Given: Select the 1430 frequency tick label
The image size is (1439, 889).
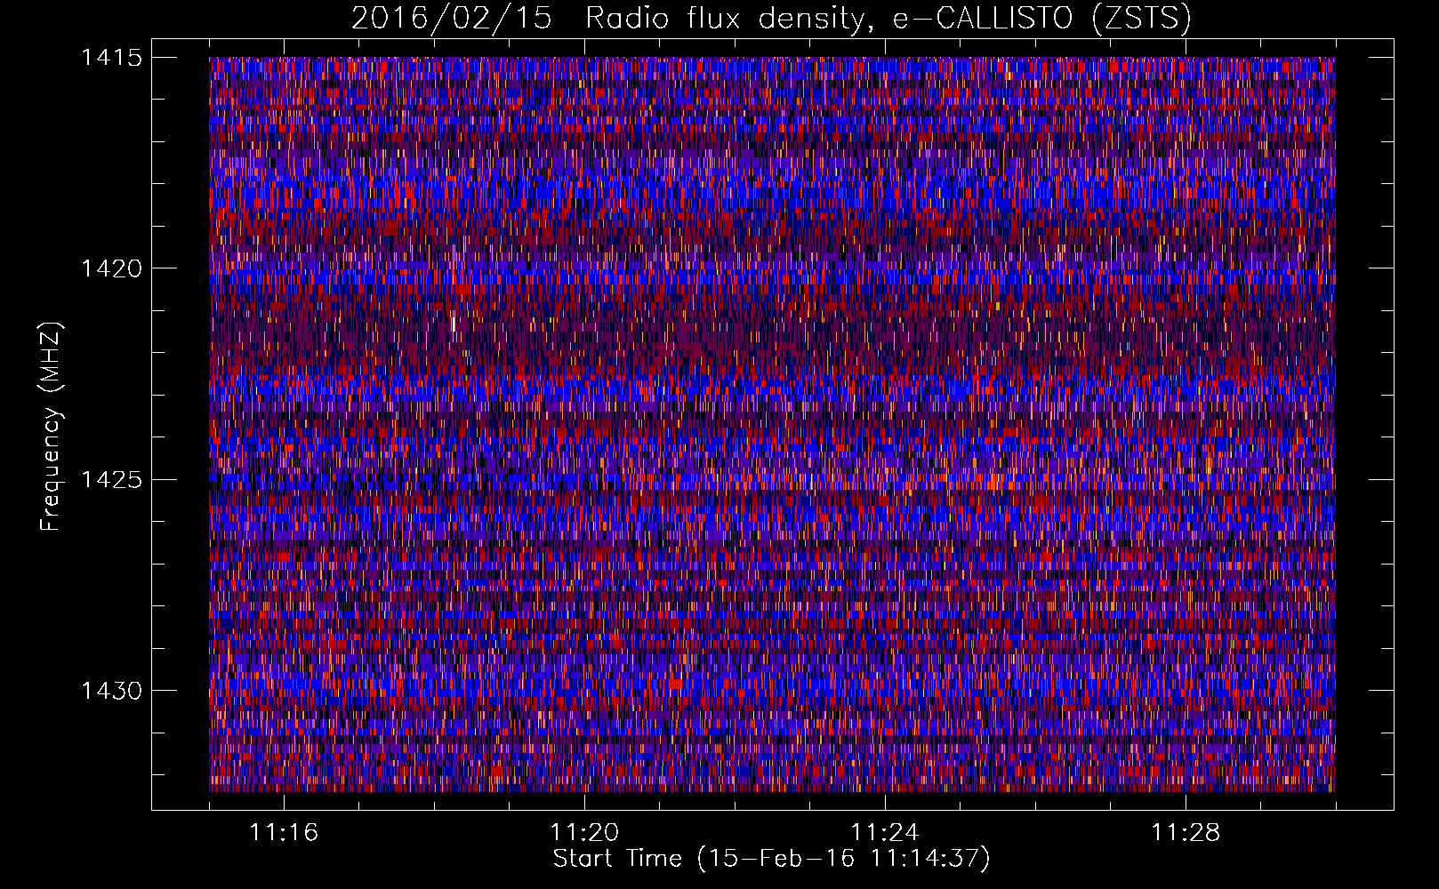Looking at the screenshot, I should pyautogui.click(x=112, y=691).
